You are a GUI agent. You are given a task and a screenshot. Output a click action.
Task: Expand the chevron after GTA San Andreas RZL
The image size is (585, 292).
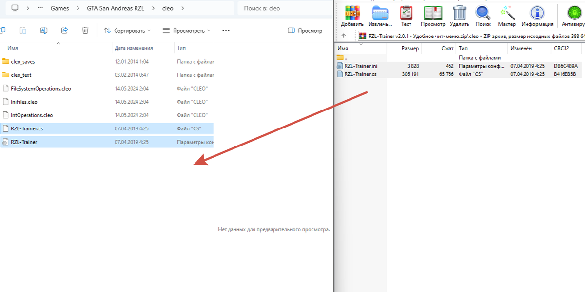tap(153, 8)
